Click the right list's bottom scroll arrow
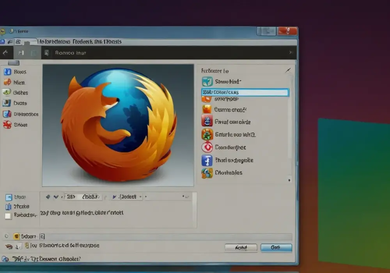The height and width of the screenshot is (273, 390). [x=289, y=180]
